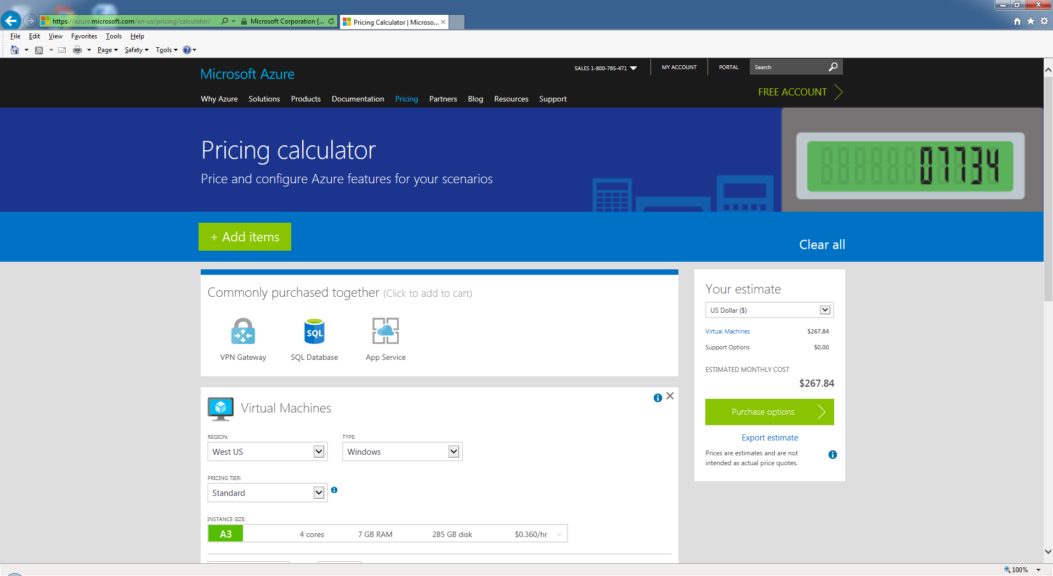
Task: Open the Region dropdown showing West US
Action: coord(267,451)
